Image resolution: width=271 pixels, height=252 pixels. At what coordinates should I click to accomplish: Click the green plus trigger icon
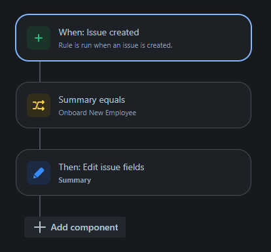click(x=39, y=38)
